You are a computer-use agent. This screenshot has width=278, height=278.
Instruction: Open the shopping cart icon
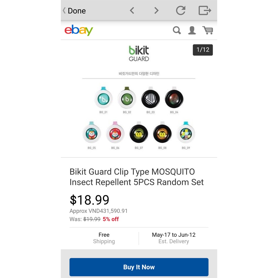click(x=208, y=30)
